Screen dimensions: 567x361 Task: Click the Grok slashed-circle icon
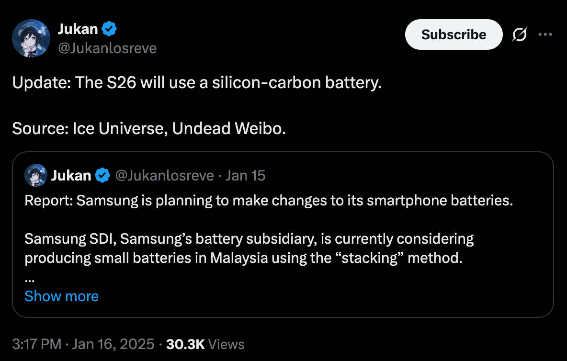click(520, 34)
